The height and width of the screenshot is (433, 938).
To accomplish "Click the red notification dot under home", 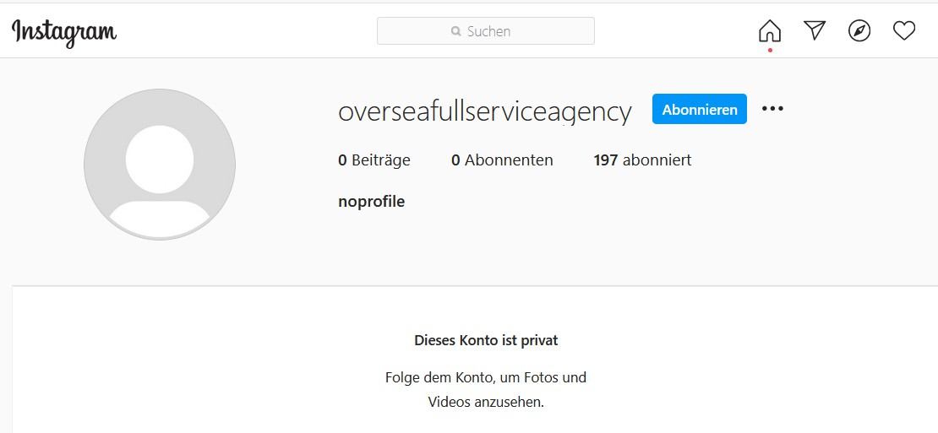I will click(770, 50).
